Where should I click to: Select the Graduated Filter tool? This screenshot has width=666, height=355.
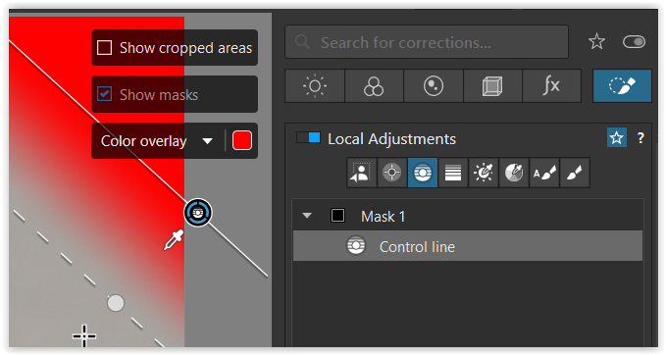[453, 173]
